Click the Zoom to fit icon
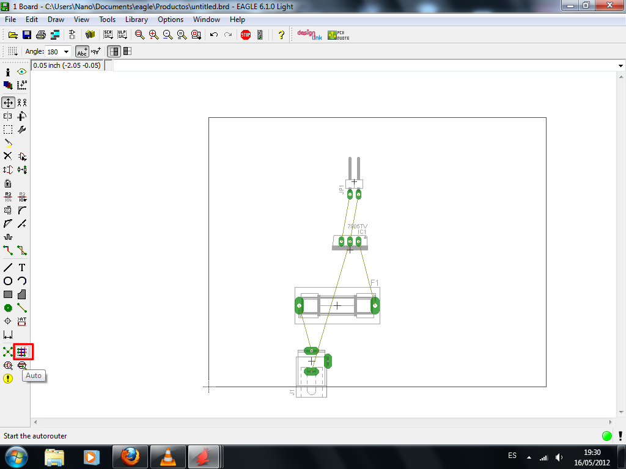 pos(140,35)
